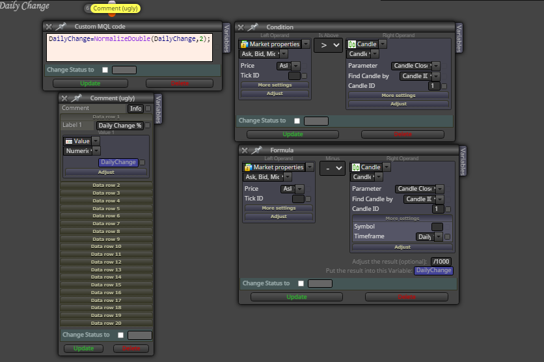Click Update in Condition panel
The width and height of the screenshot is (544, 362).
click(x=293, y=134)
